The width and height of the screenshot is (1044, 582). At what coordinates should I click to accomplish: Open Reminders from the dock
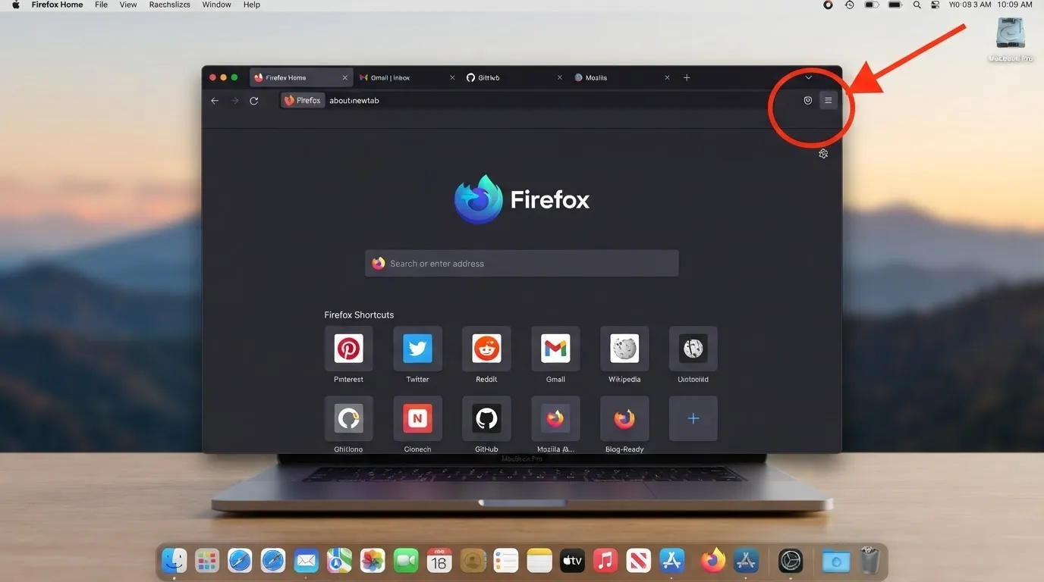pos(506,561)
